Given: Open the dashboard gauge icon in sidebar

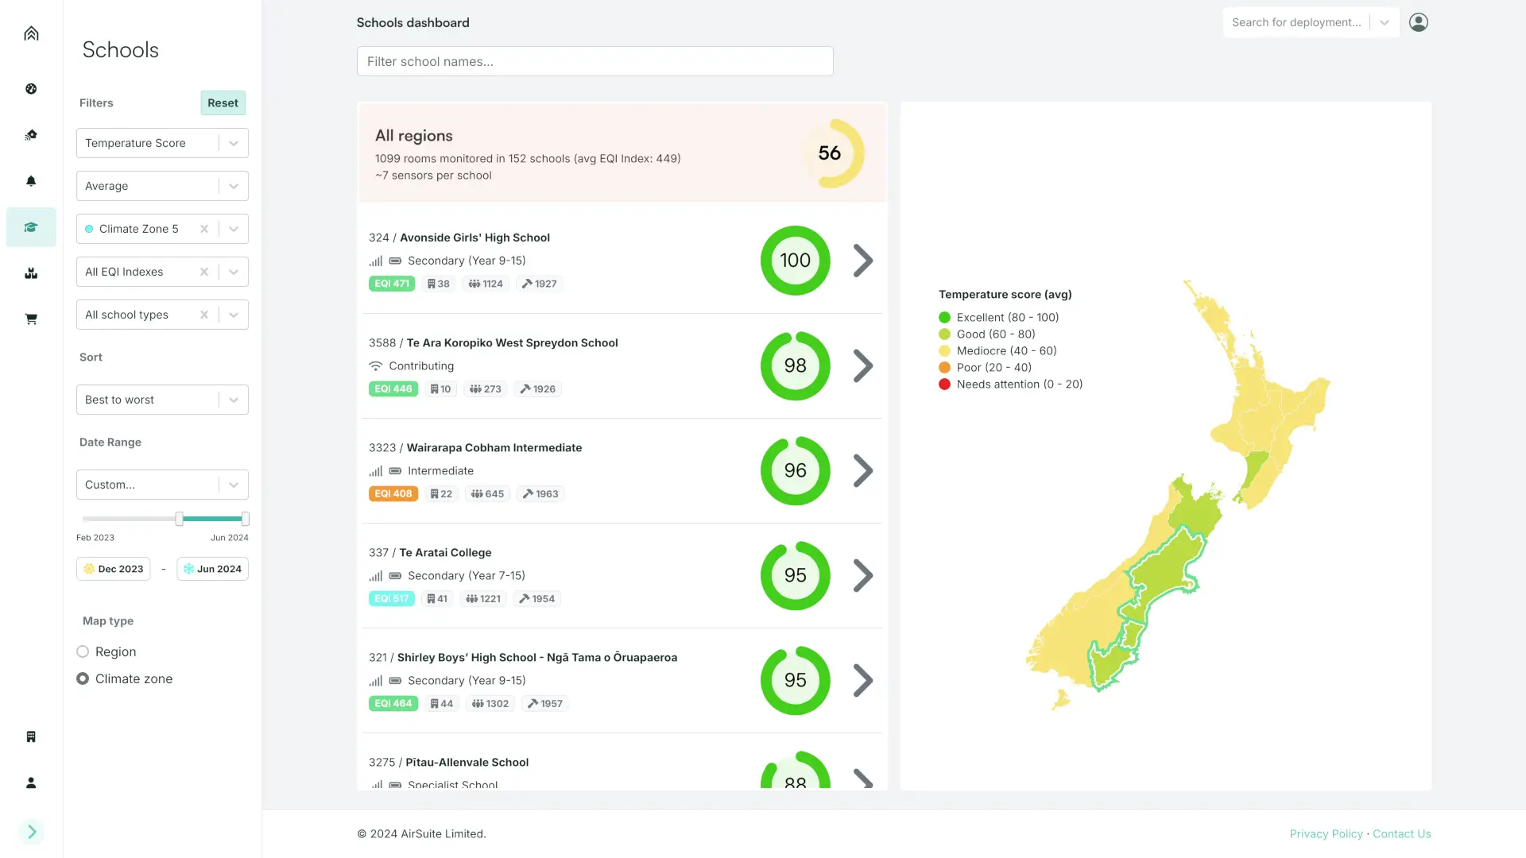Looking at the screenshot, I should point(31,89).
